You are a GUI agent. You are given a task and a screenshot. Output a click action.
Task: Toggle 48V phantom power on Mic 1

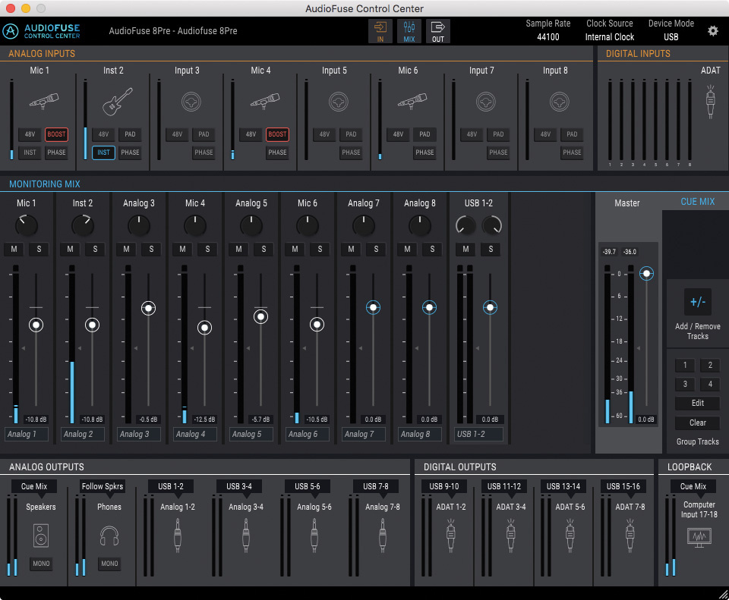click(x=30, y=134)
